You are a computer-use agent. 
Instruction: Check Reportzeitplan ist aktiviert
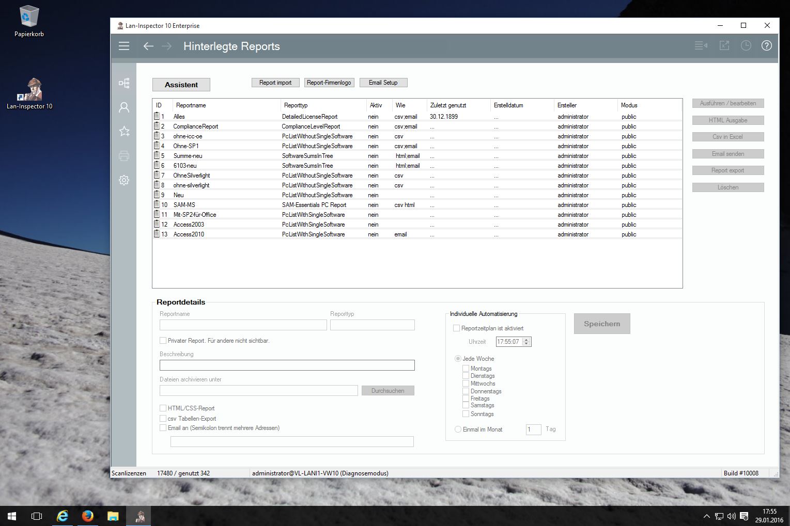coord(457,328)
